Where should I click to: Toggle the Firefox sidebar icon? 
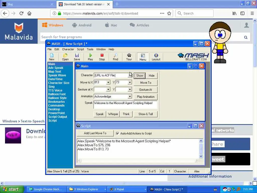tap(242, 14)
